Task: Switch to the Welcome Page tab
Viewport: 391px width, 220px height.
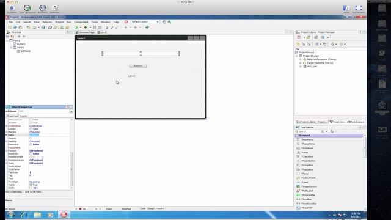Action: [86, 32]
